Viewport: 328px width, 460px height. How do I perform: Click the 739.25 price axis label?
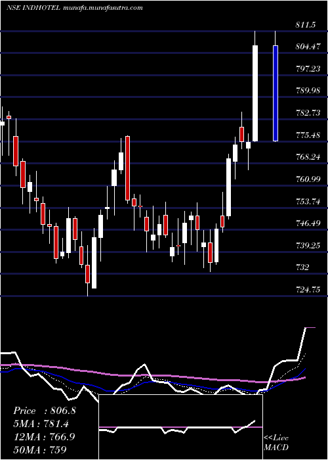pos(308,245)
